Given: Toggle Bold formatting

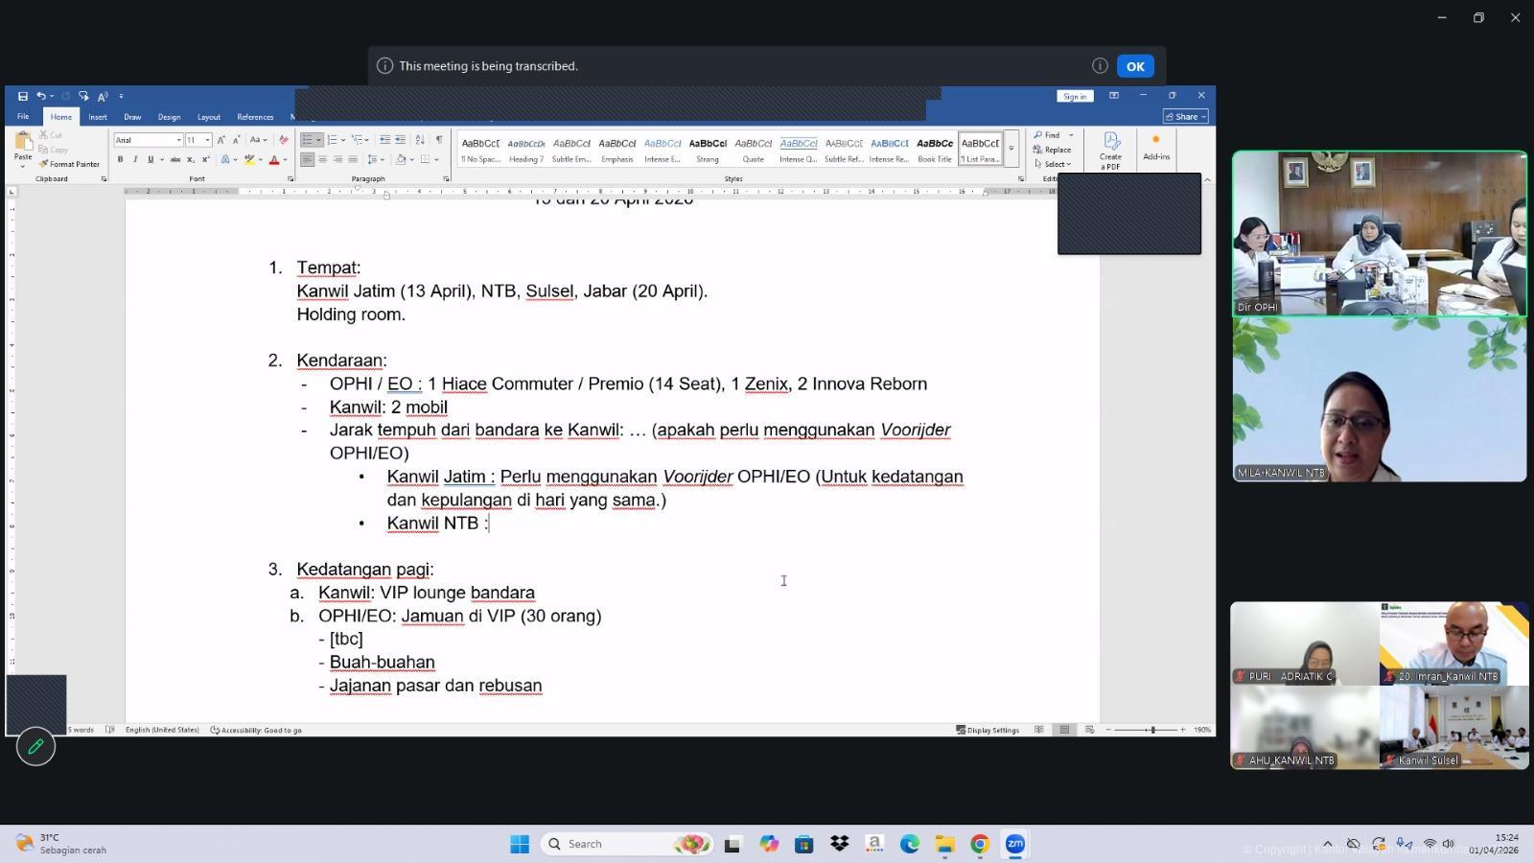Looking at the screenshot, I should 120,160.
